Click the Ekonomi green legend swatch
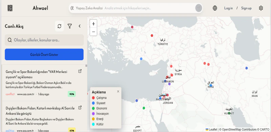The width and height of the screenshot is (271, 132). (93, 108)
